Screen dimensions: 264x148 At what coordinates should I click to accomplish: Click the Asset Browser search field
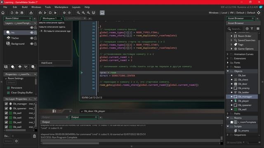[x=237, y=29]
